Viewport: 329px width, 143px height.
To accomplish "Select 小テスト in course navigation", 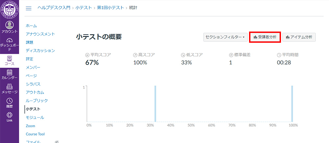I will pos(33,109).
